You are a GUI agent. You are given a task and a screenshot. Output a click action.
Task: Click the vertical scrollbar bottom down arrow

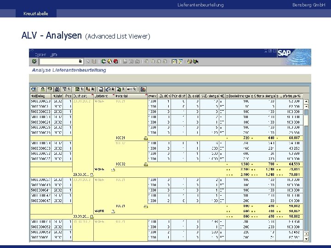tap(306, 239)
